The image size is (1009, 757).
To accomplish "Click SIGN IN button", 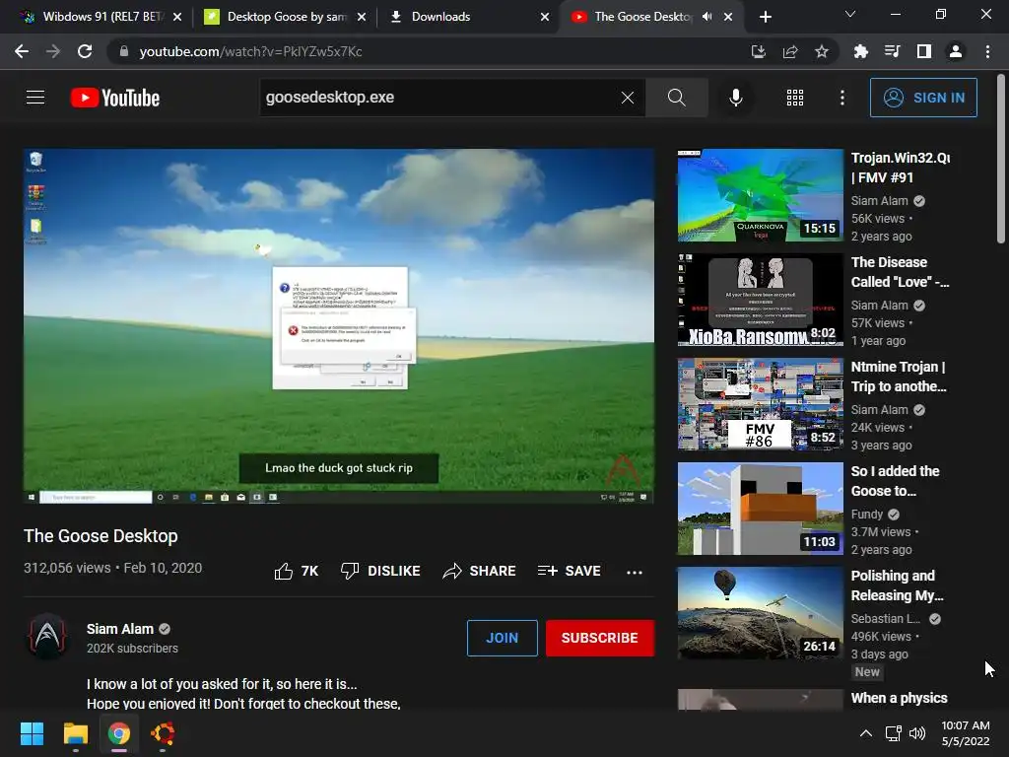I will 923,98.
